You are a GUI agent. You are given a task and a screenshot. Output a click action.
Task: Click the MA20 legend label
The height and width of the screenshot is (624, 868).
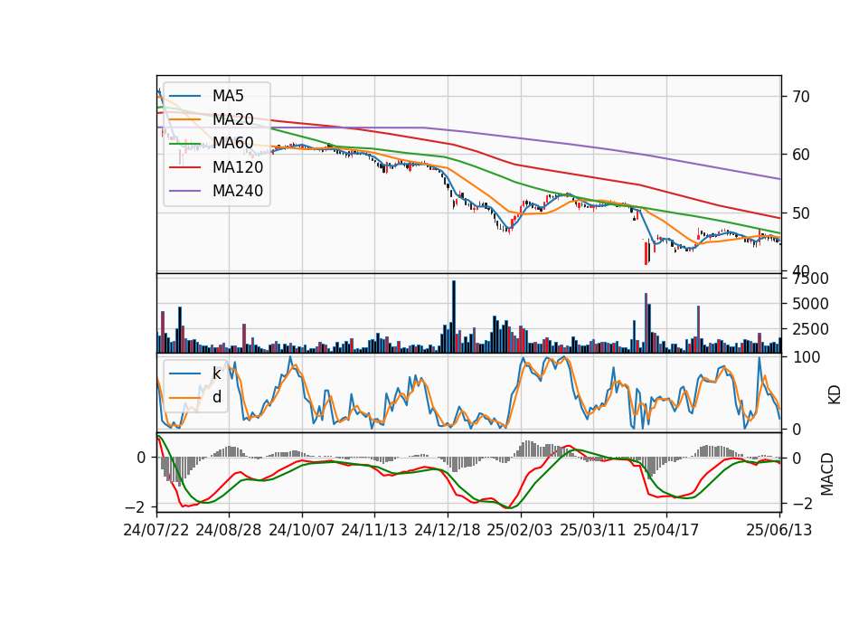click(232, 119)
